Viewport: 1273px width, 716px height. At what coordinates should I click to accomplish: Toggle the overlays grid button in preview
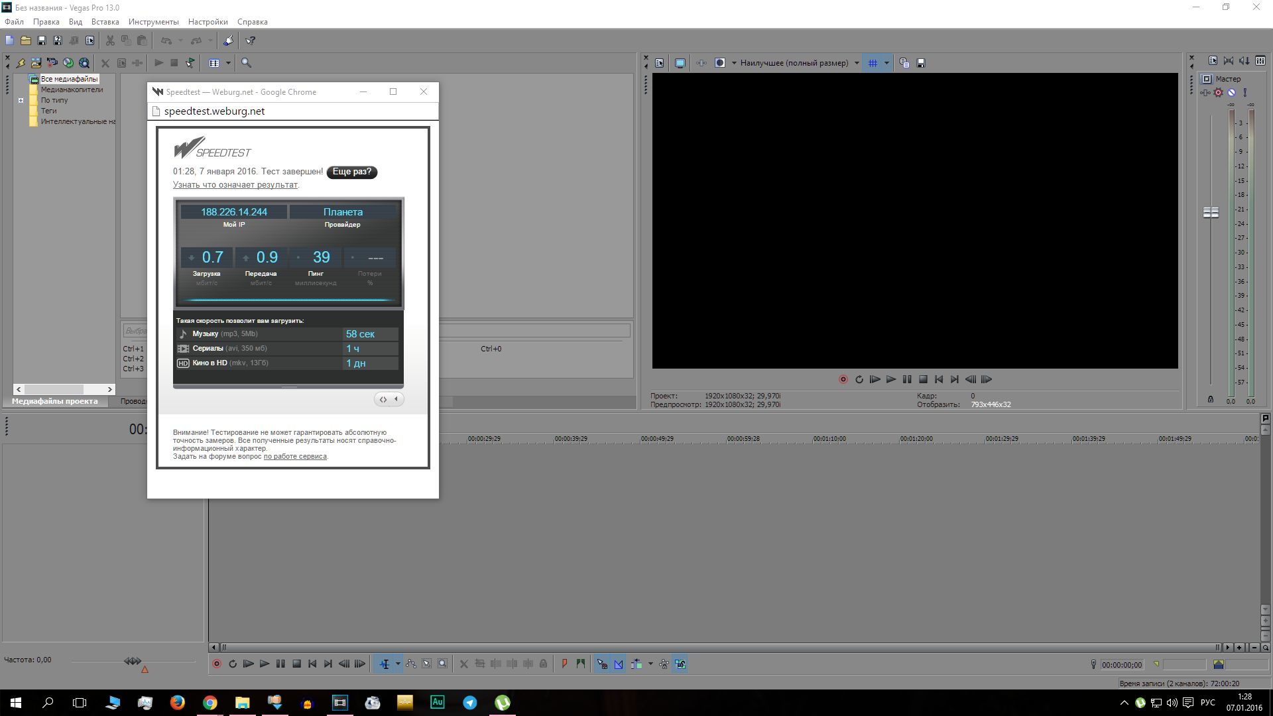click(873, 63)
